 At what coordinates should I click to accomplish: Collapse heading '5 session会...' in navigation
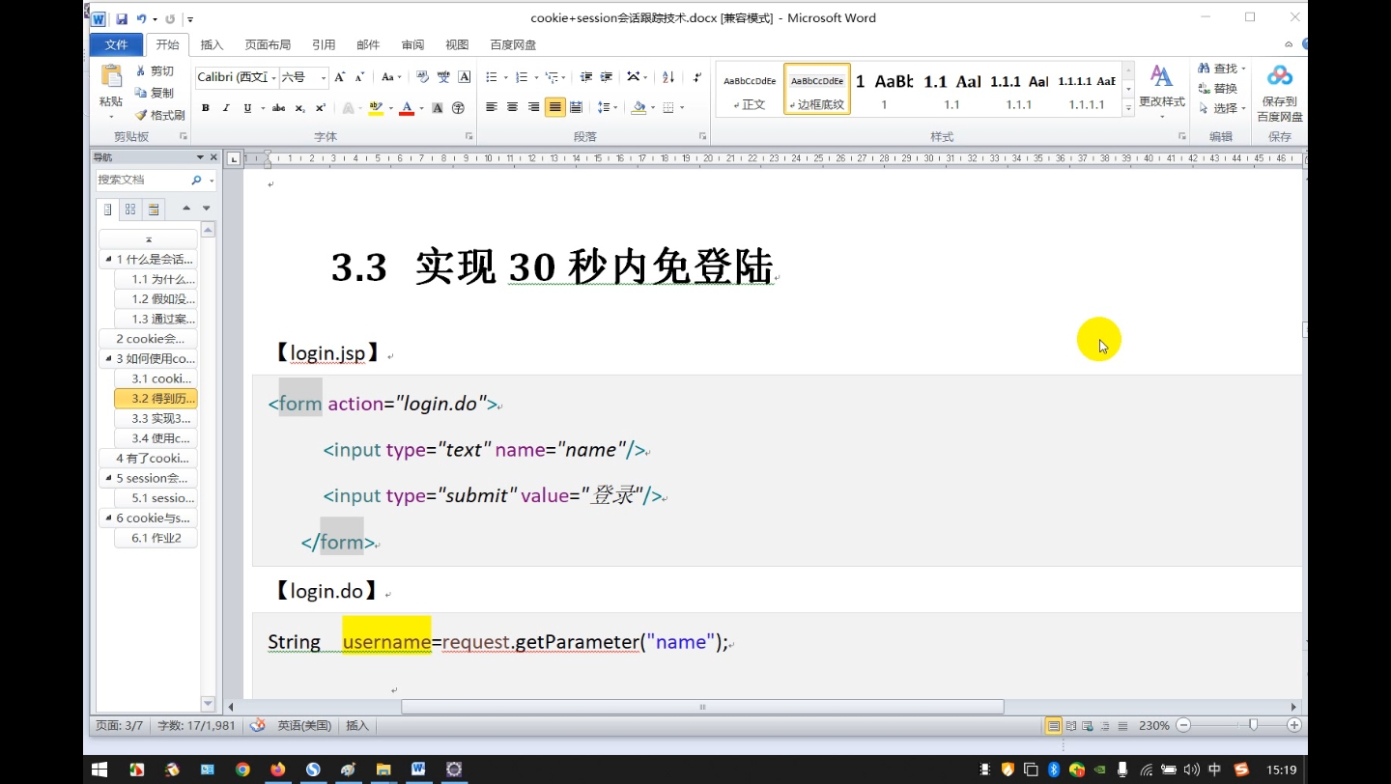point(107,478)
